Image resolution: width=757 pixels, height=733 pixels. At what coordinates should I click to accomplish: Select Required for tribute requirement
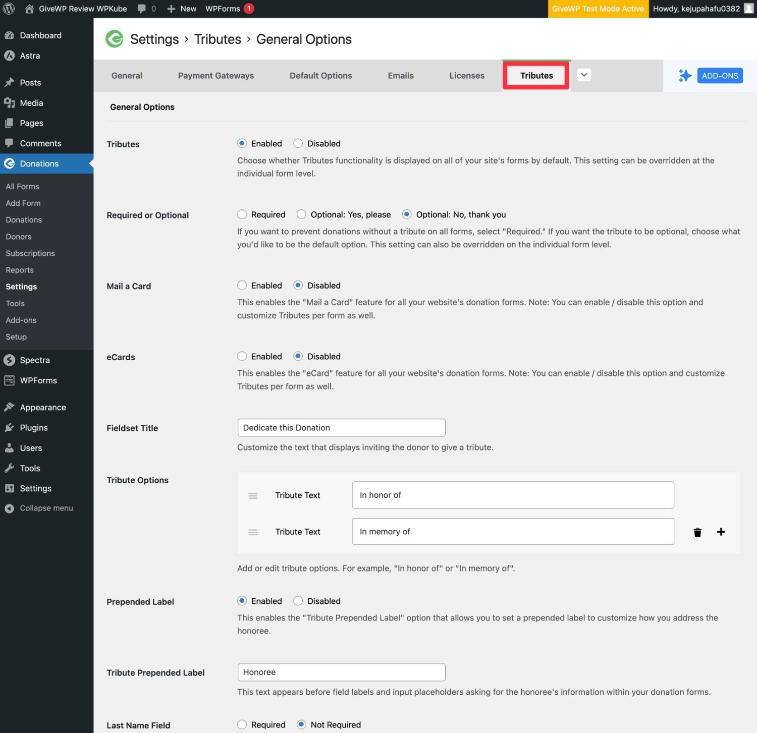pos(242,214)
